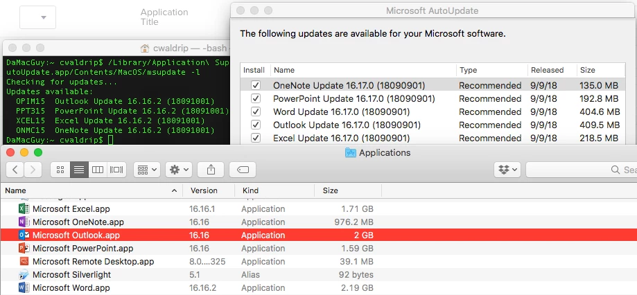Viewport: 637px width, 295px height.
Task: Open the dropdown beside Application Title
Action: coord(38,17)
